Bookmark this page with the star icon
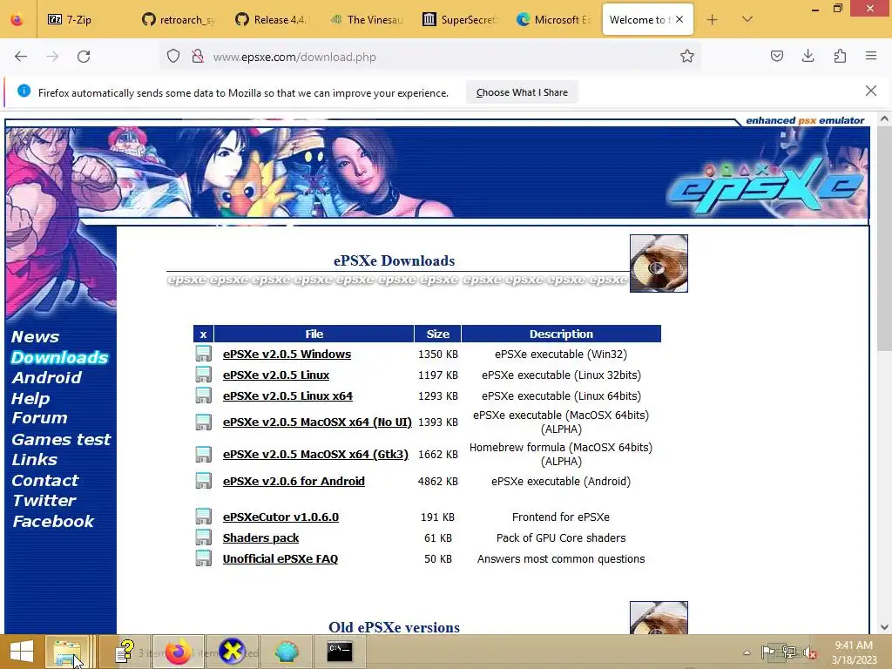This screenshot has width=892, height=669. click(x=687, y=57)
